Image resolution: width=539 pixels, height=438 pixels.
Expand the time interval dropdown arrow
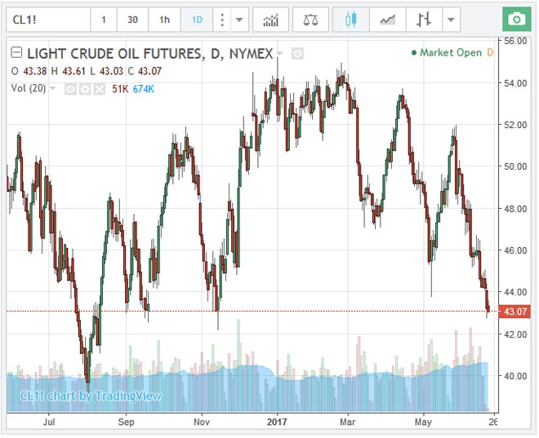(x=238, y=19)
